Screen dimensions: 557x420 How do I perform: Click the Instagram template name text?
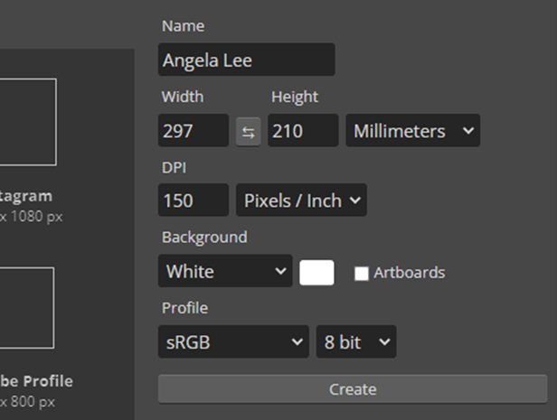click(x=25, y=196)
